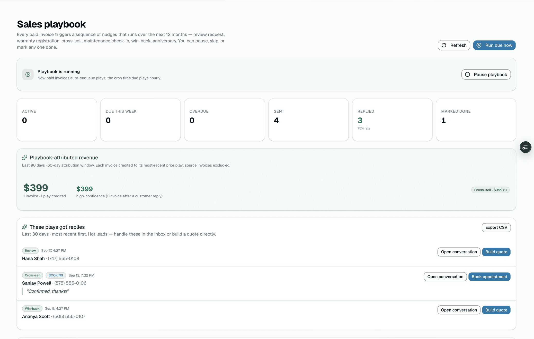534x339 pixels.
Task: Click phone number (505) 555-0107
Action: pyautogui.click(x=69, y=317)
